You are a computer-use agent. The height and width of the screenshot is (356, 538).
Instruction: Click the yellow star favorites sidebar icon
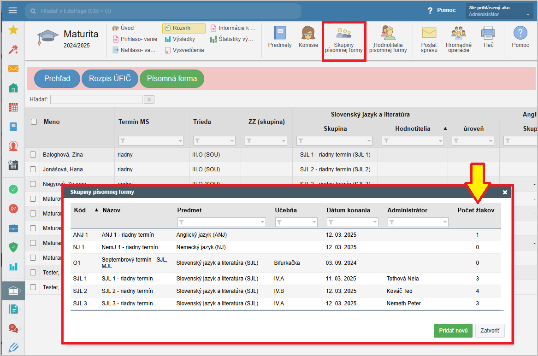point(13,30)
